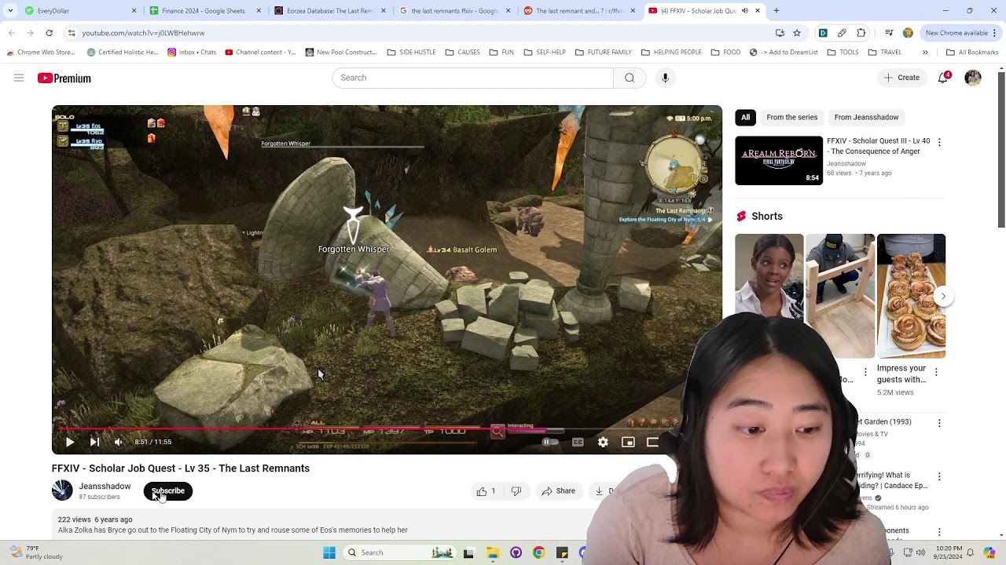The height and width of the screenshot is (565, 1006).
Task: Go to YouTube Premium home logo
Action: click(64, 78)
